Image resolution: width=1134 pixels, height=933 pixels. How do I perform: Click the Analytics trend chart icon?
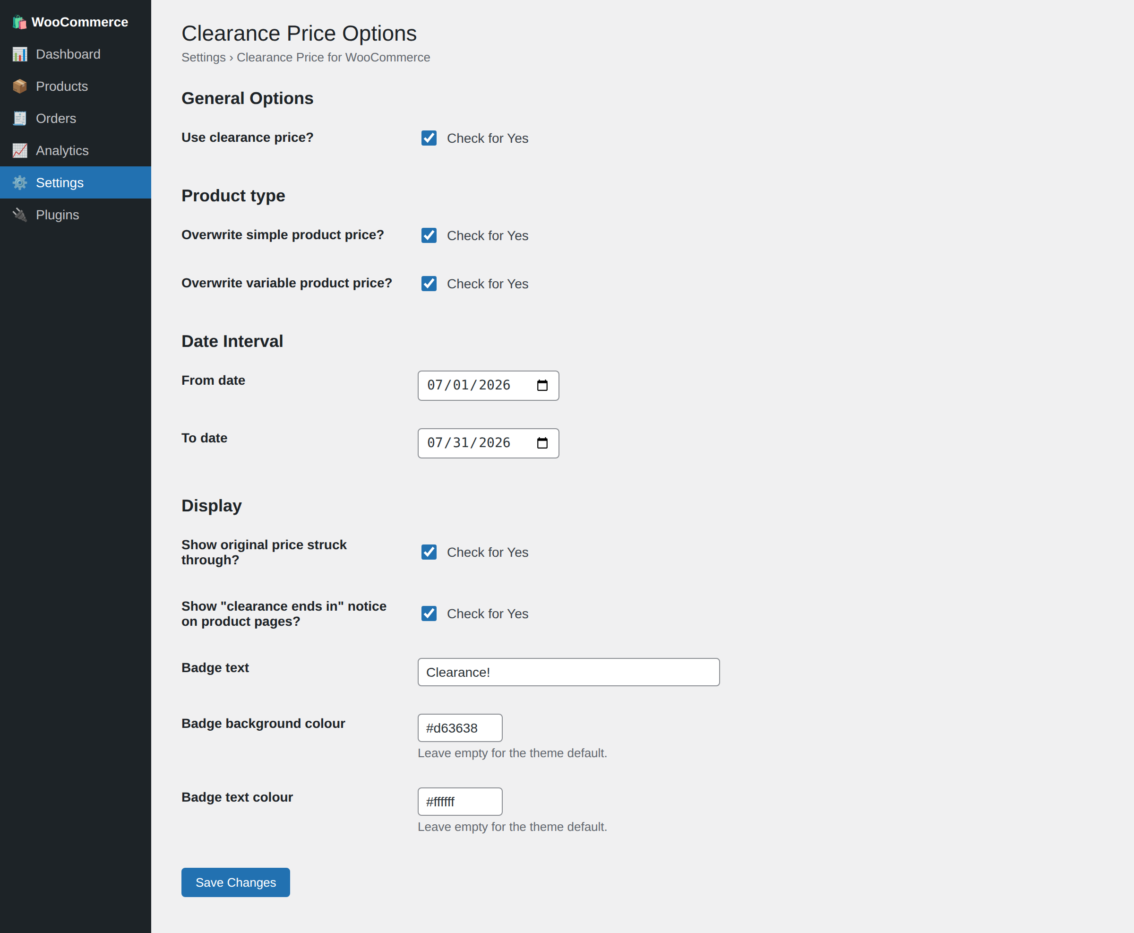pyautogui.click(x=20, y=150)
